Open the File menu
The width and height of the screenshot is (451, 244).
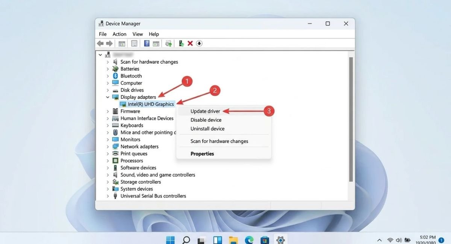(103, 34)
